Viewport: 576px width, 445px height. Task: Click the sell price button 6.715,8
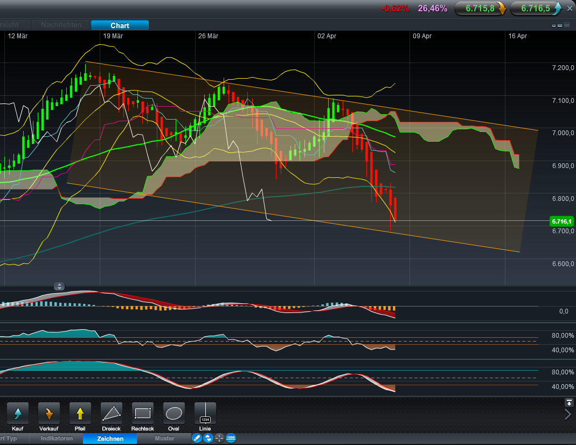click(480, 9)
